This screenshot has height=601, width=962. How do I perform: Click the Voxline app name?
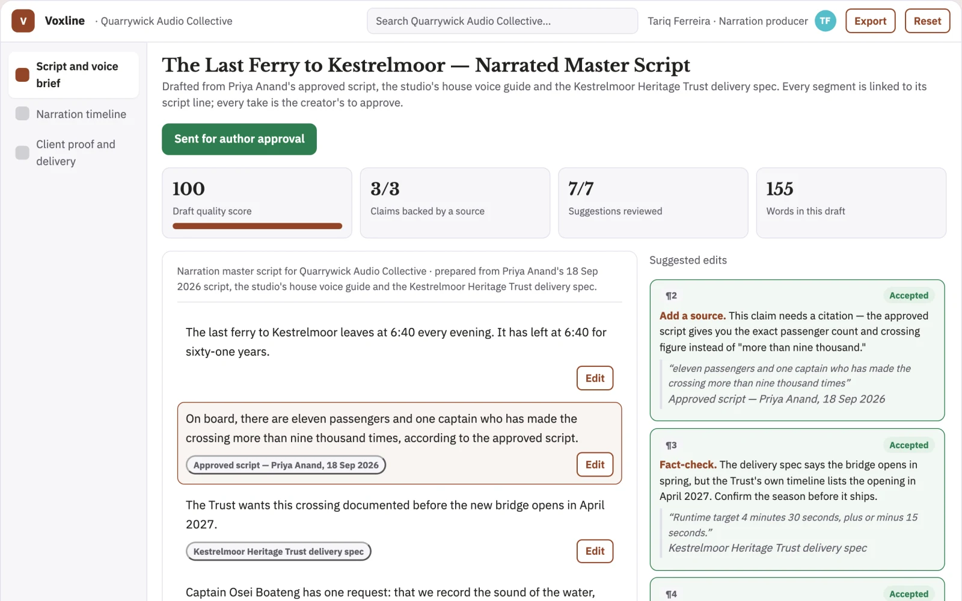click(65, 21)
